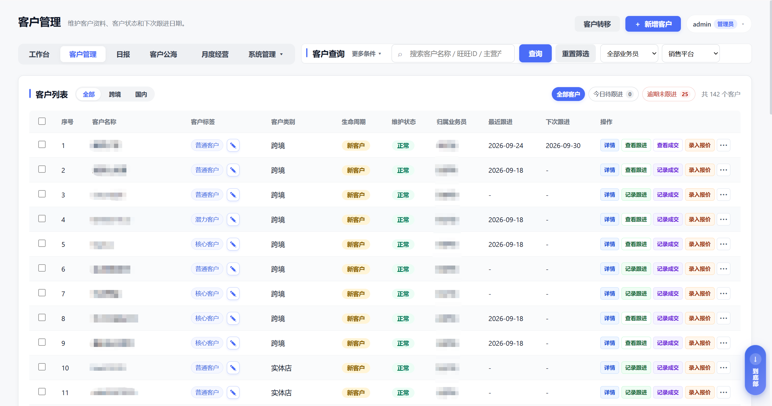Check the checkbox for row 1

42,144
